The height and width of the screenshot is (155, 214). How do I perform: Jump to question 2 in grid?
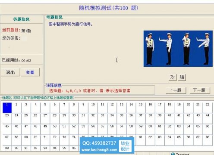[16, 108]
